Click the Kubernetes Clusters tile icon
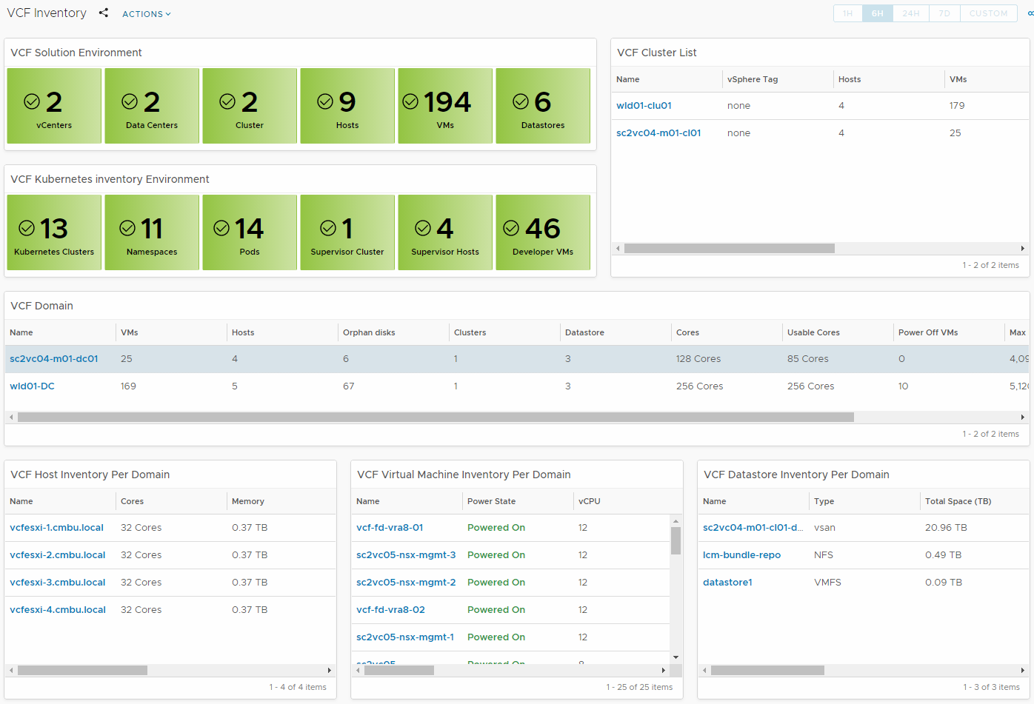 [27, 228]
